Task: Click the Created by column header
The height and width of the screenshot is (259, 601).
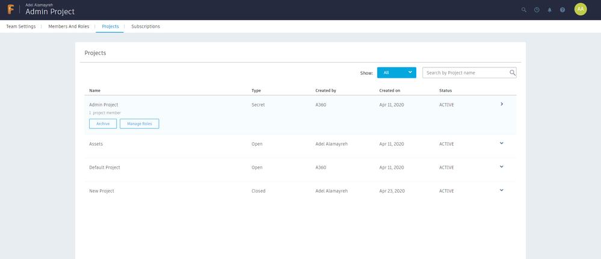Action: click(x=326, y=90)
